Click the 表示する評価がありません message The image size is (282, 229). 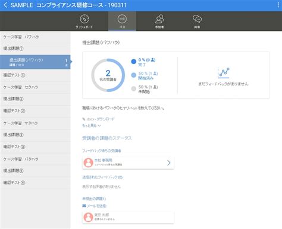point(101,186)
